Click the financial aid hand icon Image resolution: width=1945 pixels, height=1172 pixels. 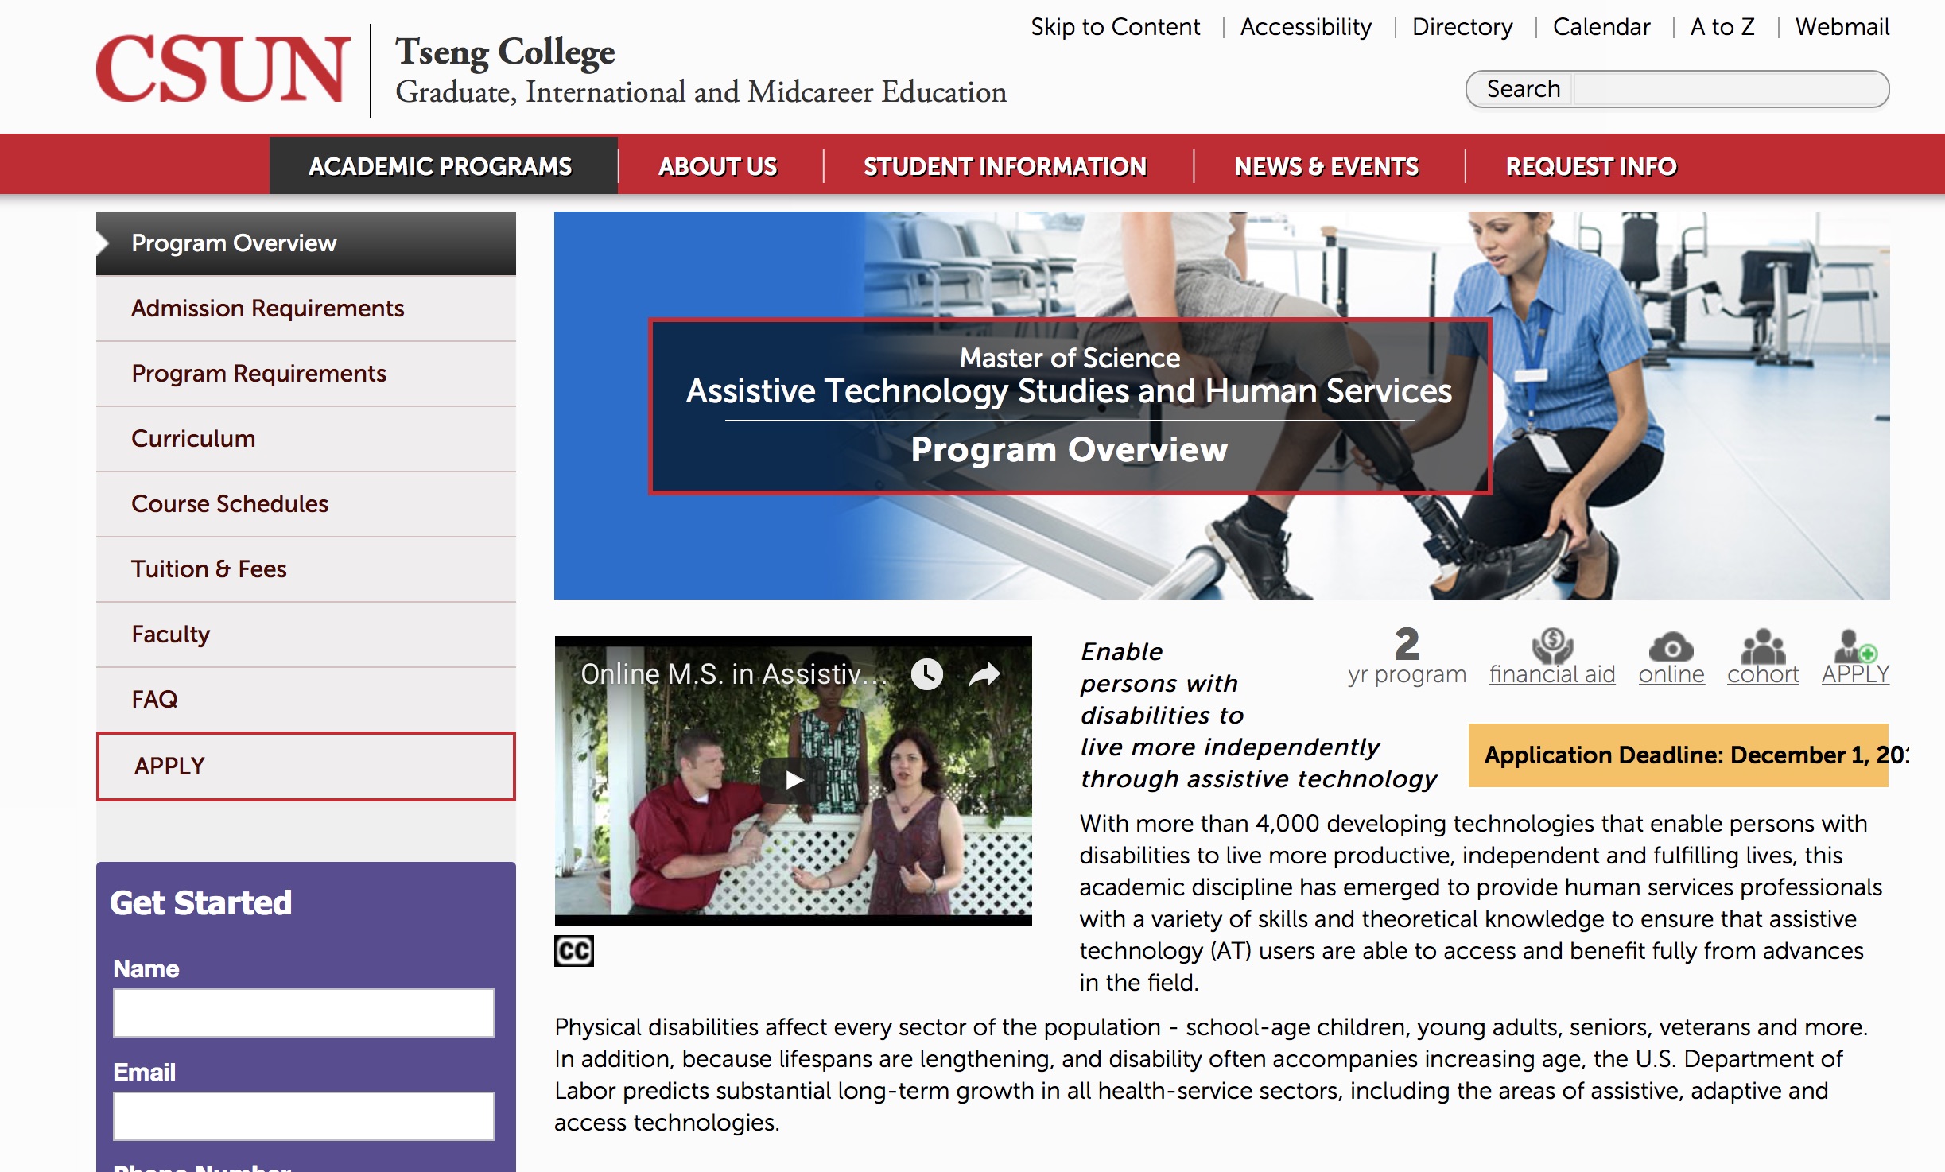pyautogui.click(x=1552, y=646)
